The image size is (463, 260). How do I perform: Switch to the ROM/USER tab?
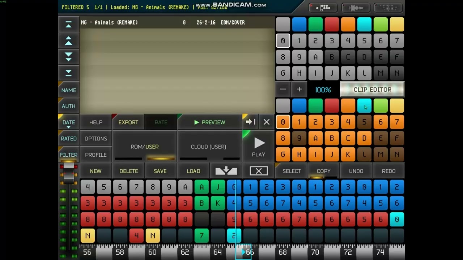coord(145,146)
